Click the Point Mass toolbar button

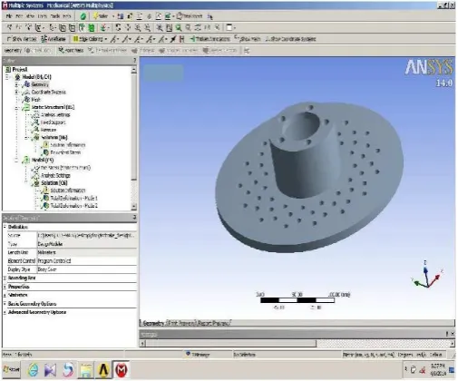pos(71,50)
